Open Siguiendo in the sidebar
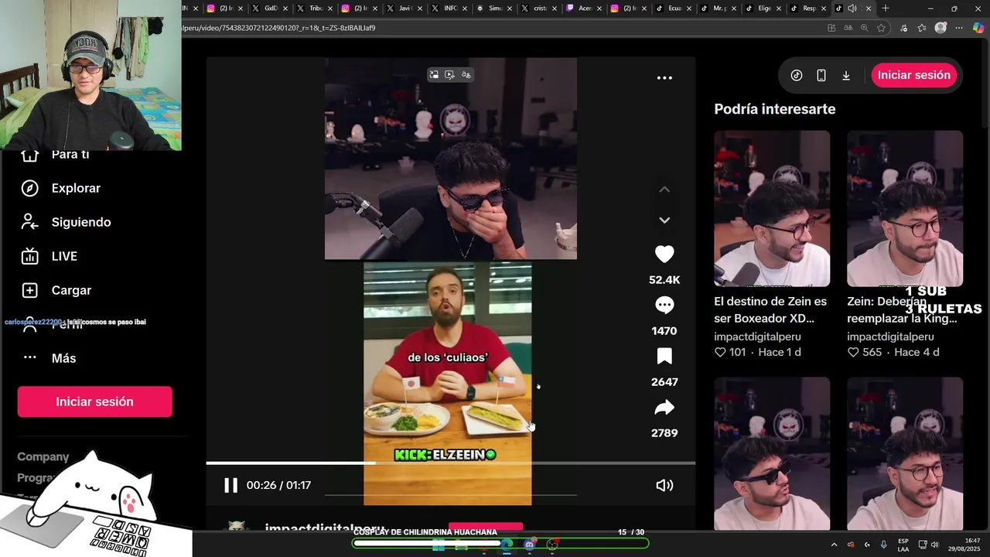The width and height of the screenshot is (990, 557). tap(81, 222)
